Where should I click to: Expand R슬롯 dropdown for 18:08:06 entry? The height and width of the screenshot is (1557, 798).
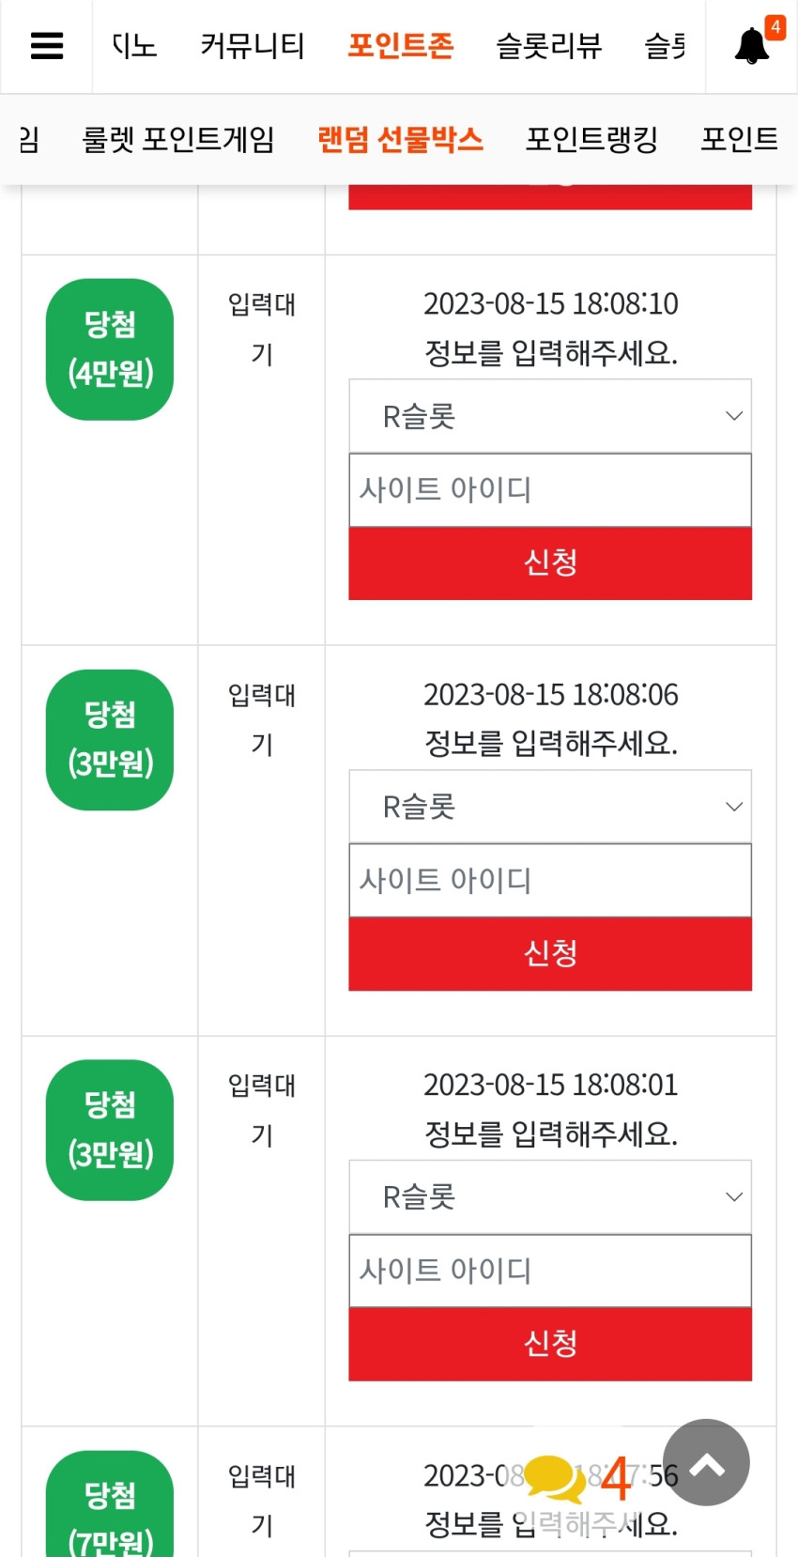550,807
